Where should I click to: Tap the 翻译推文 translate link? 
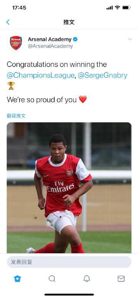tap(16, 116)
